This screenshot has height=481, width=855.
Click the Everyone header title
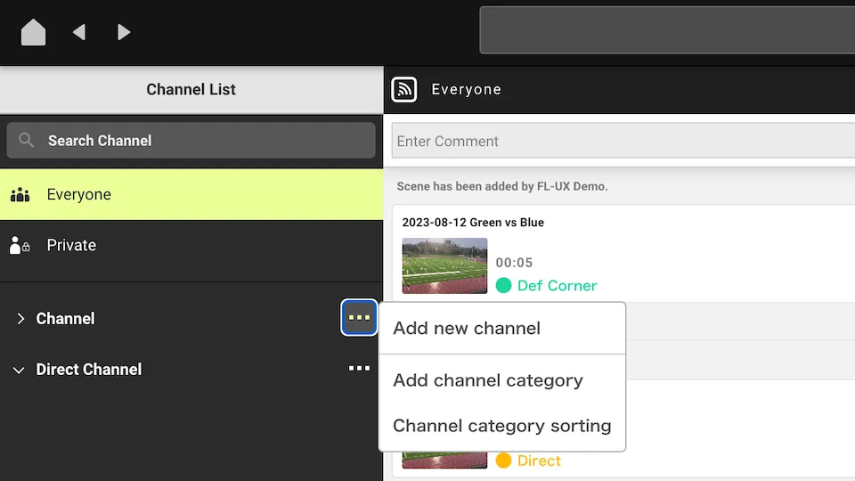click(x=466, y=89)
